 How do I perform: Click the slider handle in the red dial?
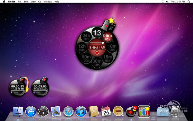coord(103,43)
